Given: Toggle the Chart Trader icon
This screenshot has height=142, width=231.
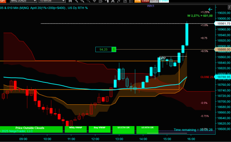Looking at the screenshot, I should point(107,1).
